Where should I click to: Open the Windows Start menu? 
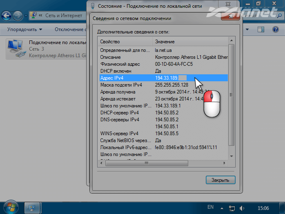point(10,207)
